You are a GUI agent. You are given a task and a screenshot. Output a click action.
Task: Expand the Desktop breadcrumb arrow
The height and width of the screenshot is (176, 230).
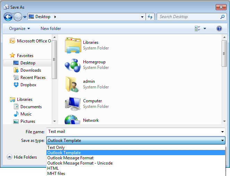pos(55,17)
